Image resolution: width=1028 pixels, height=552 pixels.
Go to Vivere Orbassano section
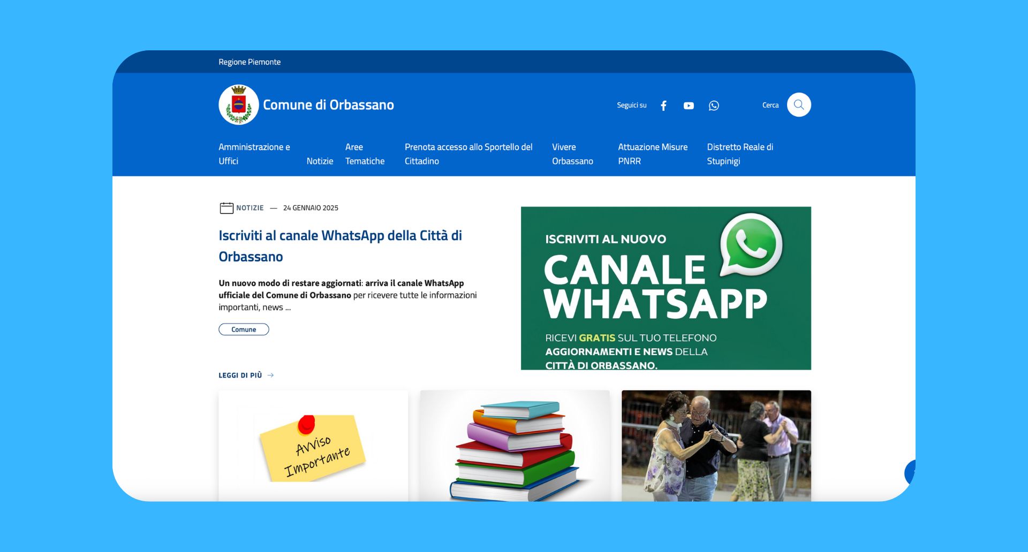point(572,154)
